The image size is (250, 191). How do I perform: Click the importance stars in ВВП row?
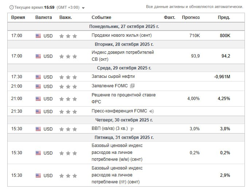pyautogui.click(x=68, y=129)
